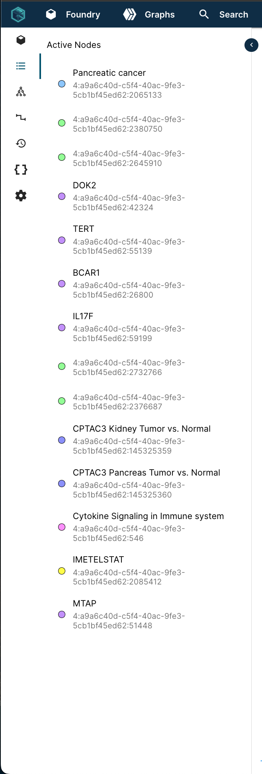Open the History sidebar icon
This screenshot has height=774, width=262.
click(x=21, y=144)
